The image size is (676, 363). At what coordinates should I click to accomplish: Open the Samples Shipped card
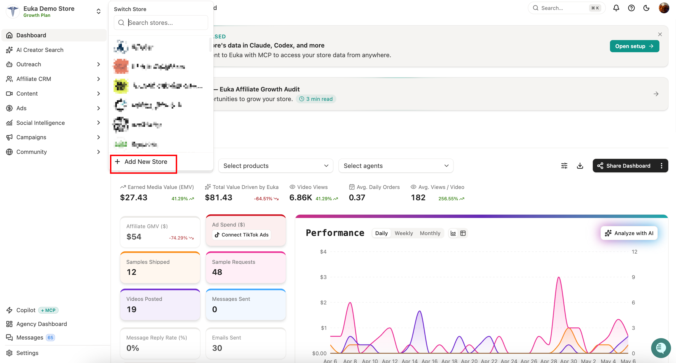point(160,267)
